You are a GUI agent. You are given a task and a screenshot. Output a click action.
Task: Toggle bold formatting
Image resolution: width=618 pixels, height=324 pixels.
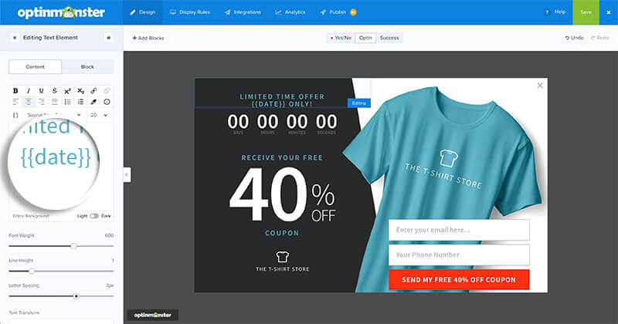click(15, 91)
